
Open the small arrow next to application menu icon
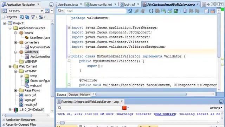[52, 11]
